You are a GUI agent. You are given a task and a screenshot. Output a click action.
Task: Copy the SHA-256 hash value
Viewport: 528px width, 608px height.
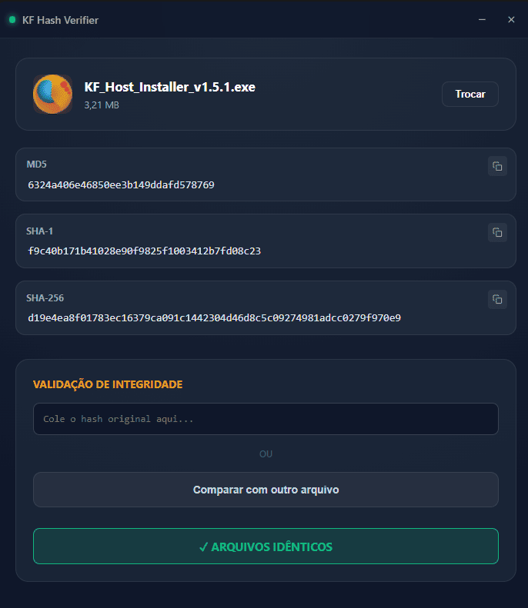tap(497, 299)
